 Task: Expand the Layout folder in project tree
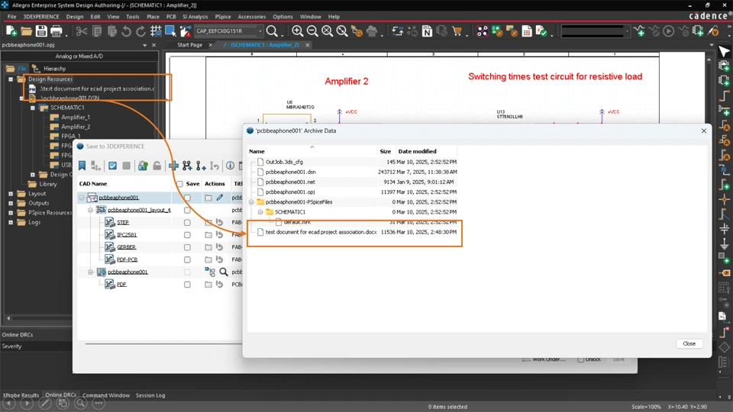[11, 193]
